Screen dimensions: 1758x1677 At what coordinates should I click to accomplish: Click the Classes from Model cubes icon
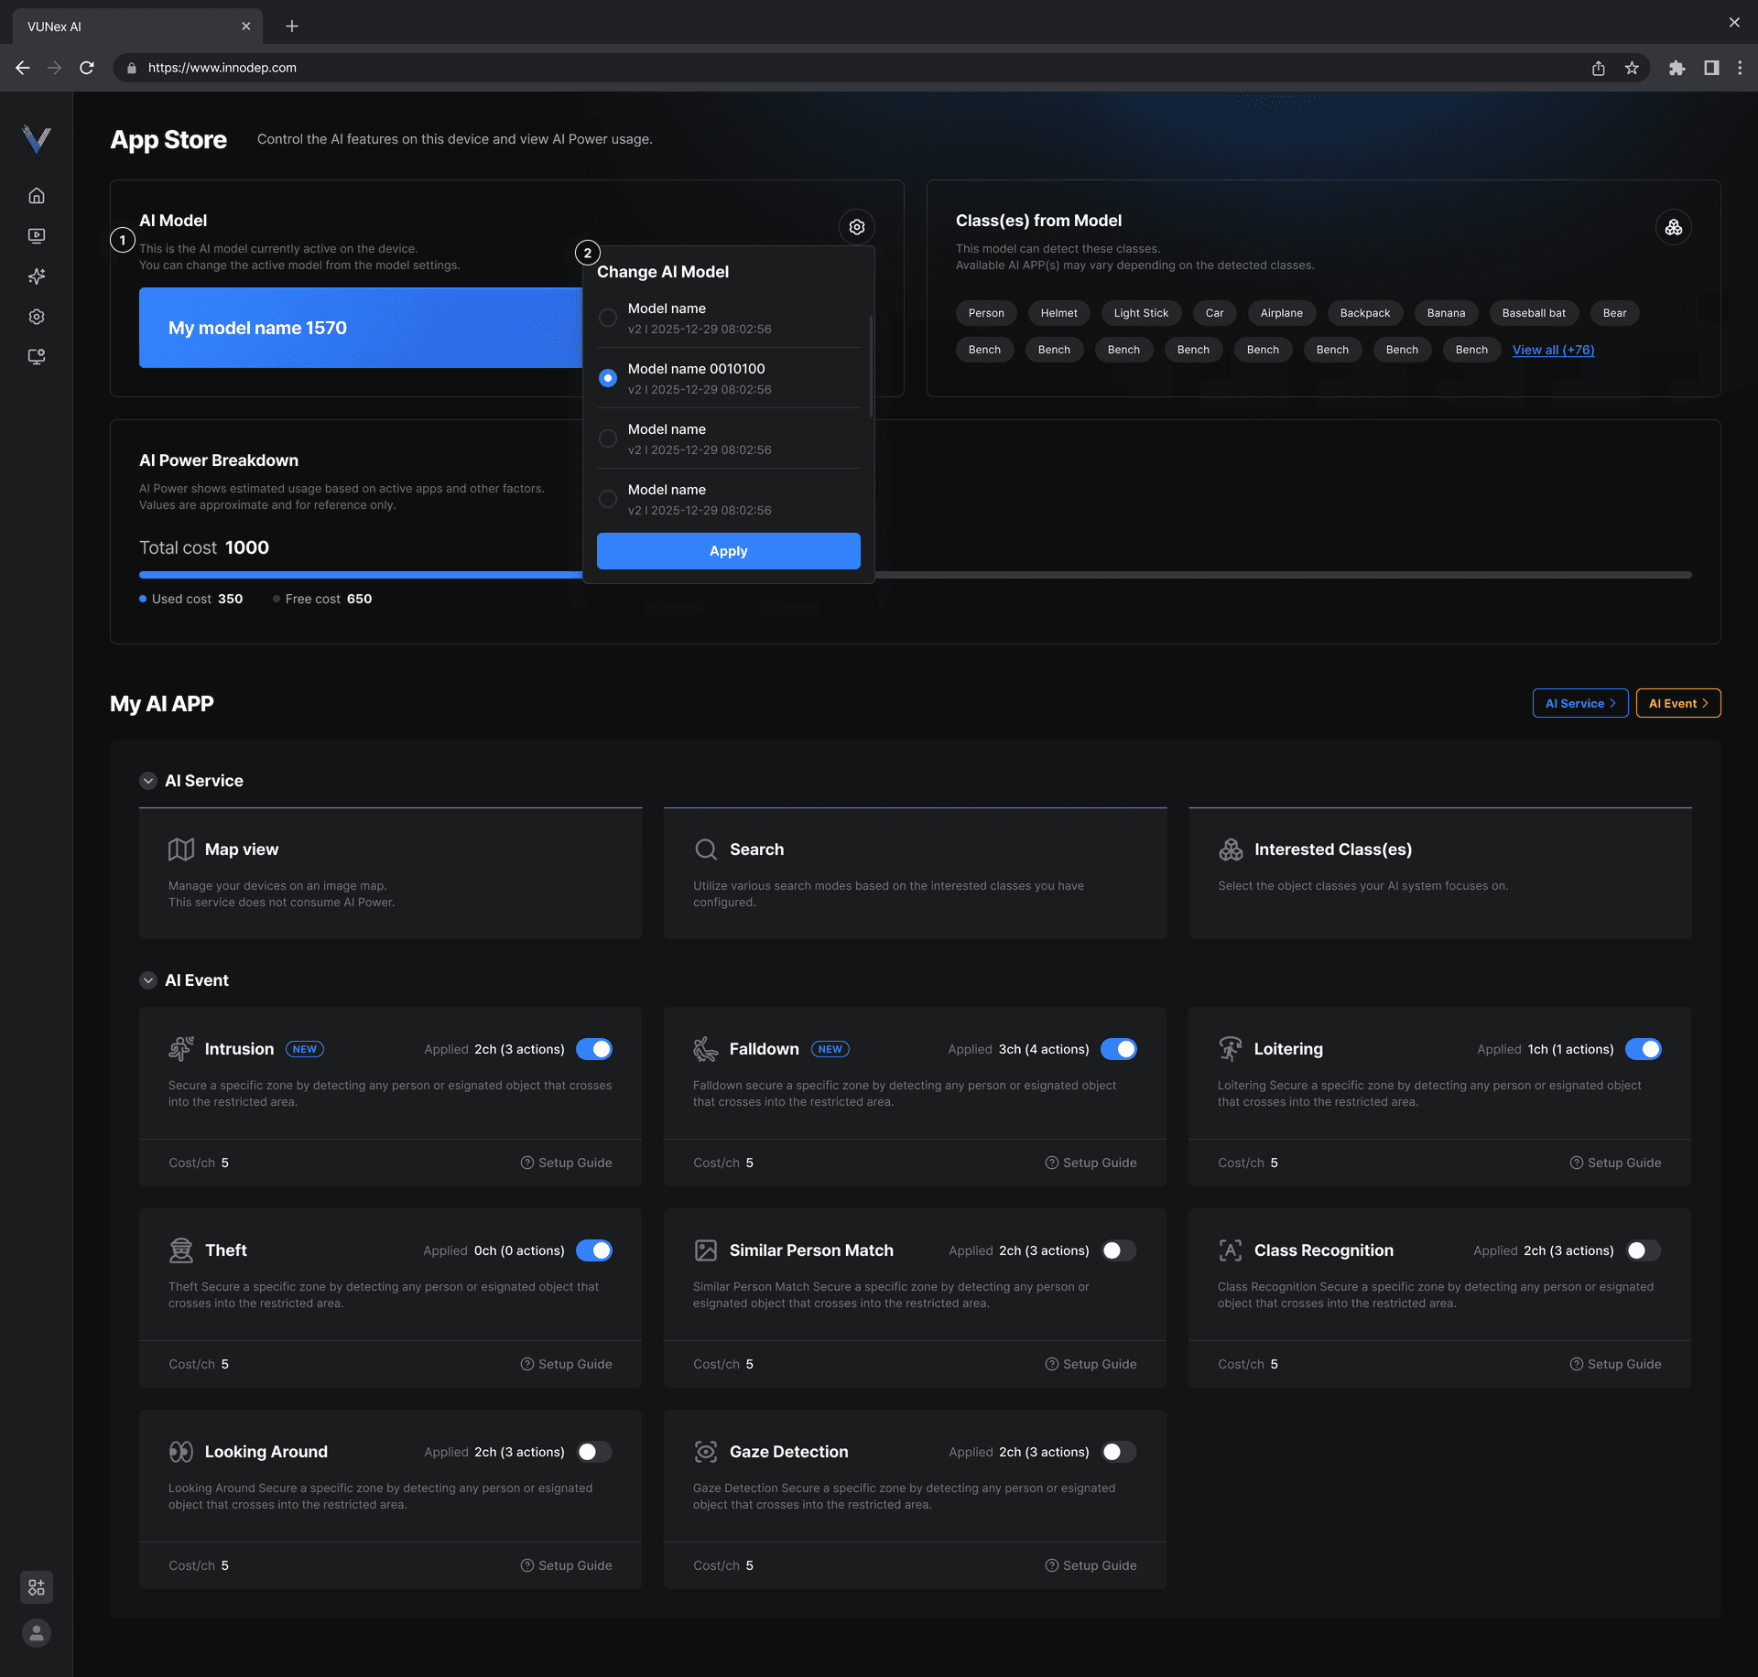point(1673,227)
